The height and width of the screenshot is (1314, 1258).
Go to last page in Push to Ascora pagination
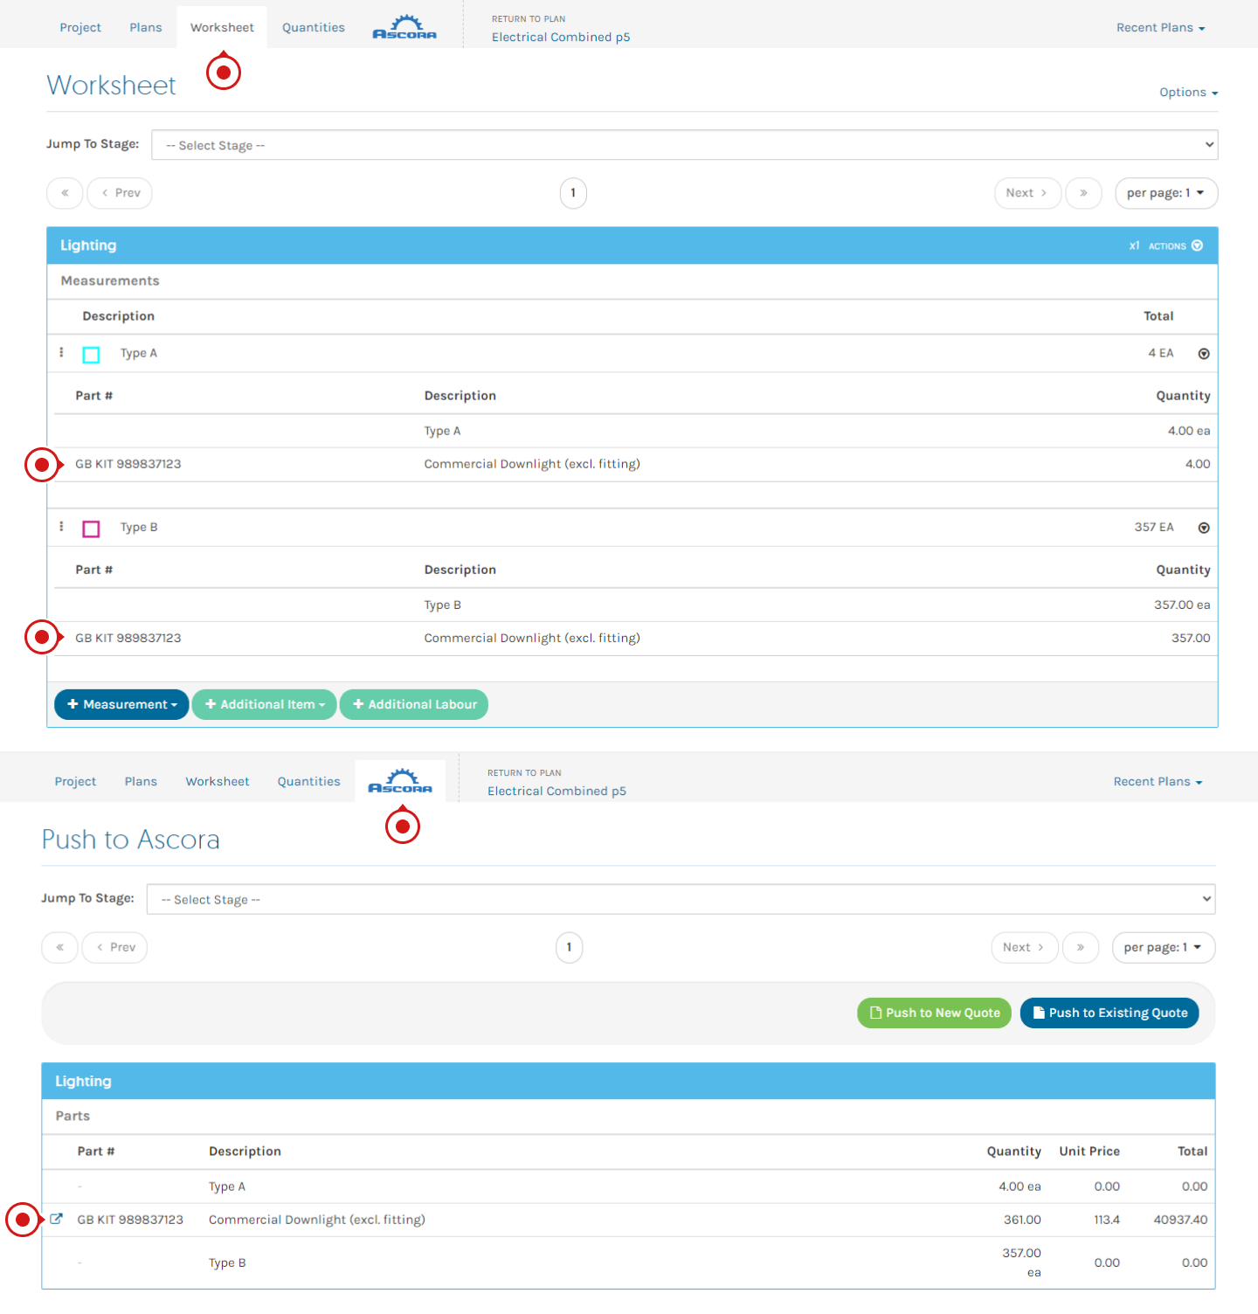tap(1081, 947)
